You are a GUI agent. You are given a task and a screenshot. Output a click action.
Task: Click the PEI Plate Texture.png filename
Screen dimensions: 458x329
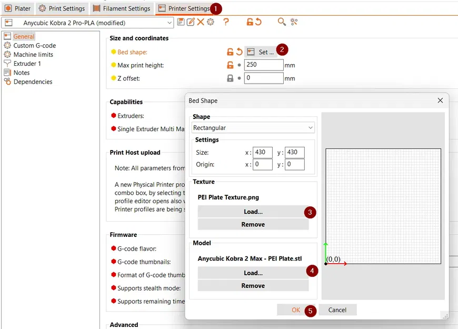pyautogui.click(x=228, y=197)
